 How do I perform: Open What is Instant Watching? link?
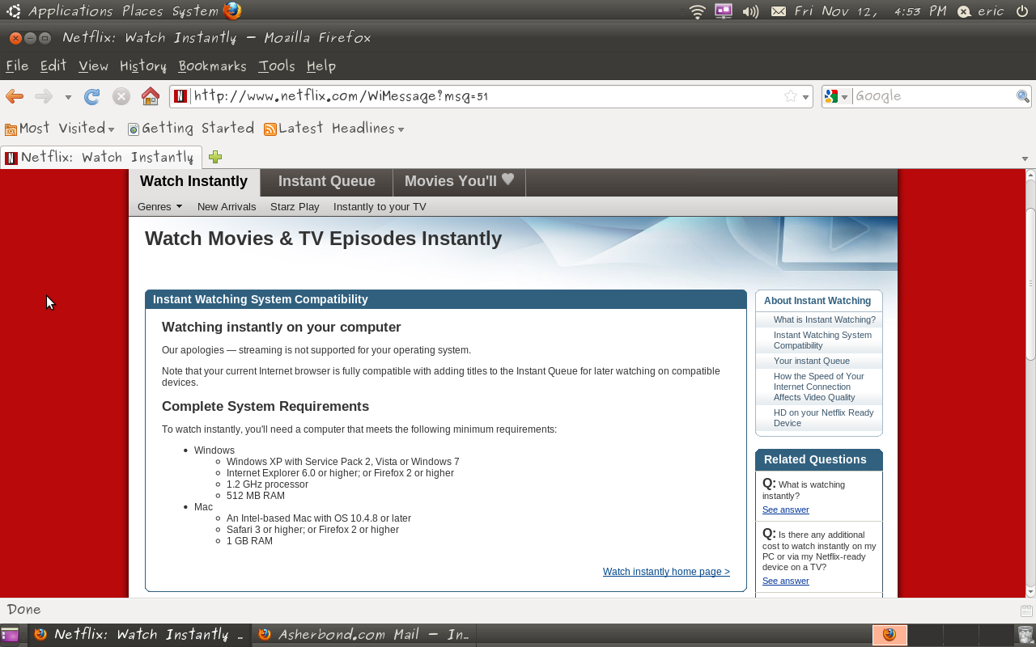(824, 319)
